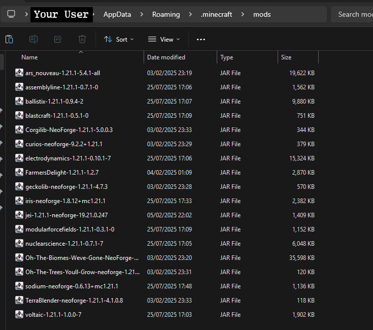Expand the chevron after AppData breadcrumb
This screenshot has height=330, width=373.
click(142, 14)
